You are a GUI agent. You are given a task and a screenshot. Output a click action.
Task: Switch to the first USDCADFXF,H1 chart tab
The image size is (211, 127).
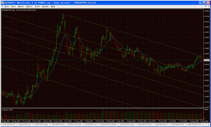tap(58, 124)
